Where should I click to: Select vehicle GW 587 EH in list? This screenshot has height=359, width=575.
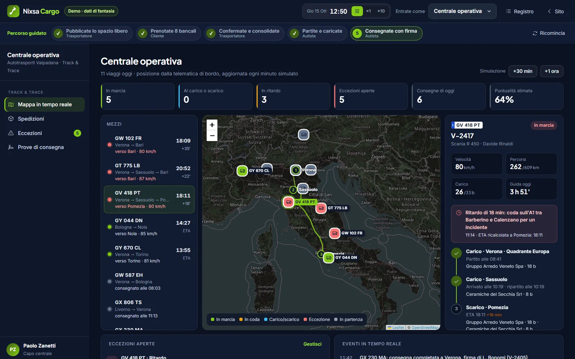pyautogui.click(x=149, y=281)
